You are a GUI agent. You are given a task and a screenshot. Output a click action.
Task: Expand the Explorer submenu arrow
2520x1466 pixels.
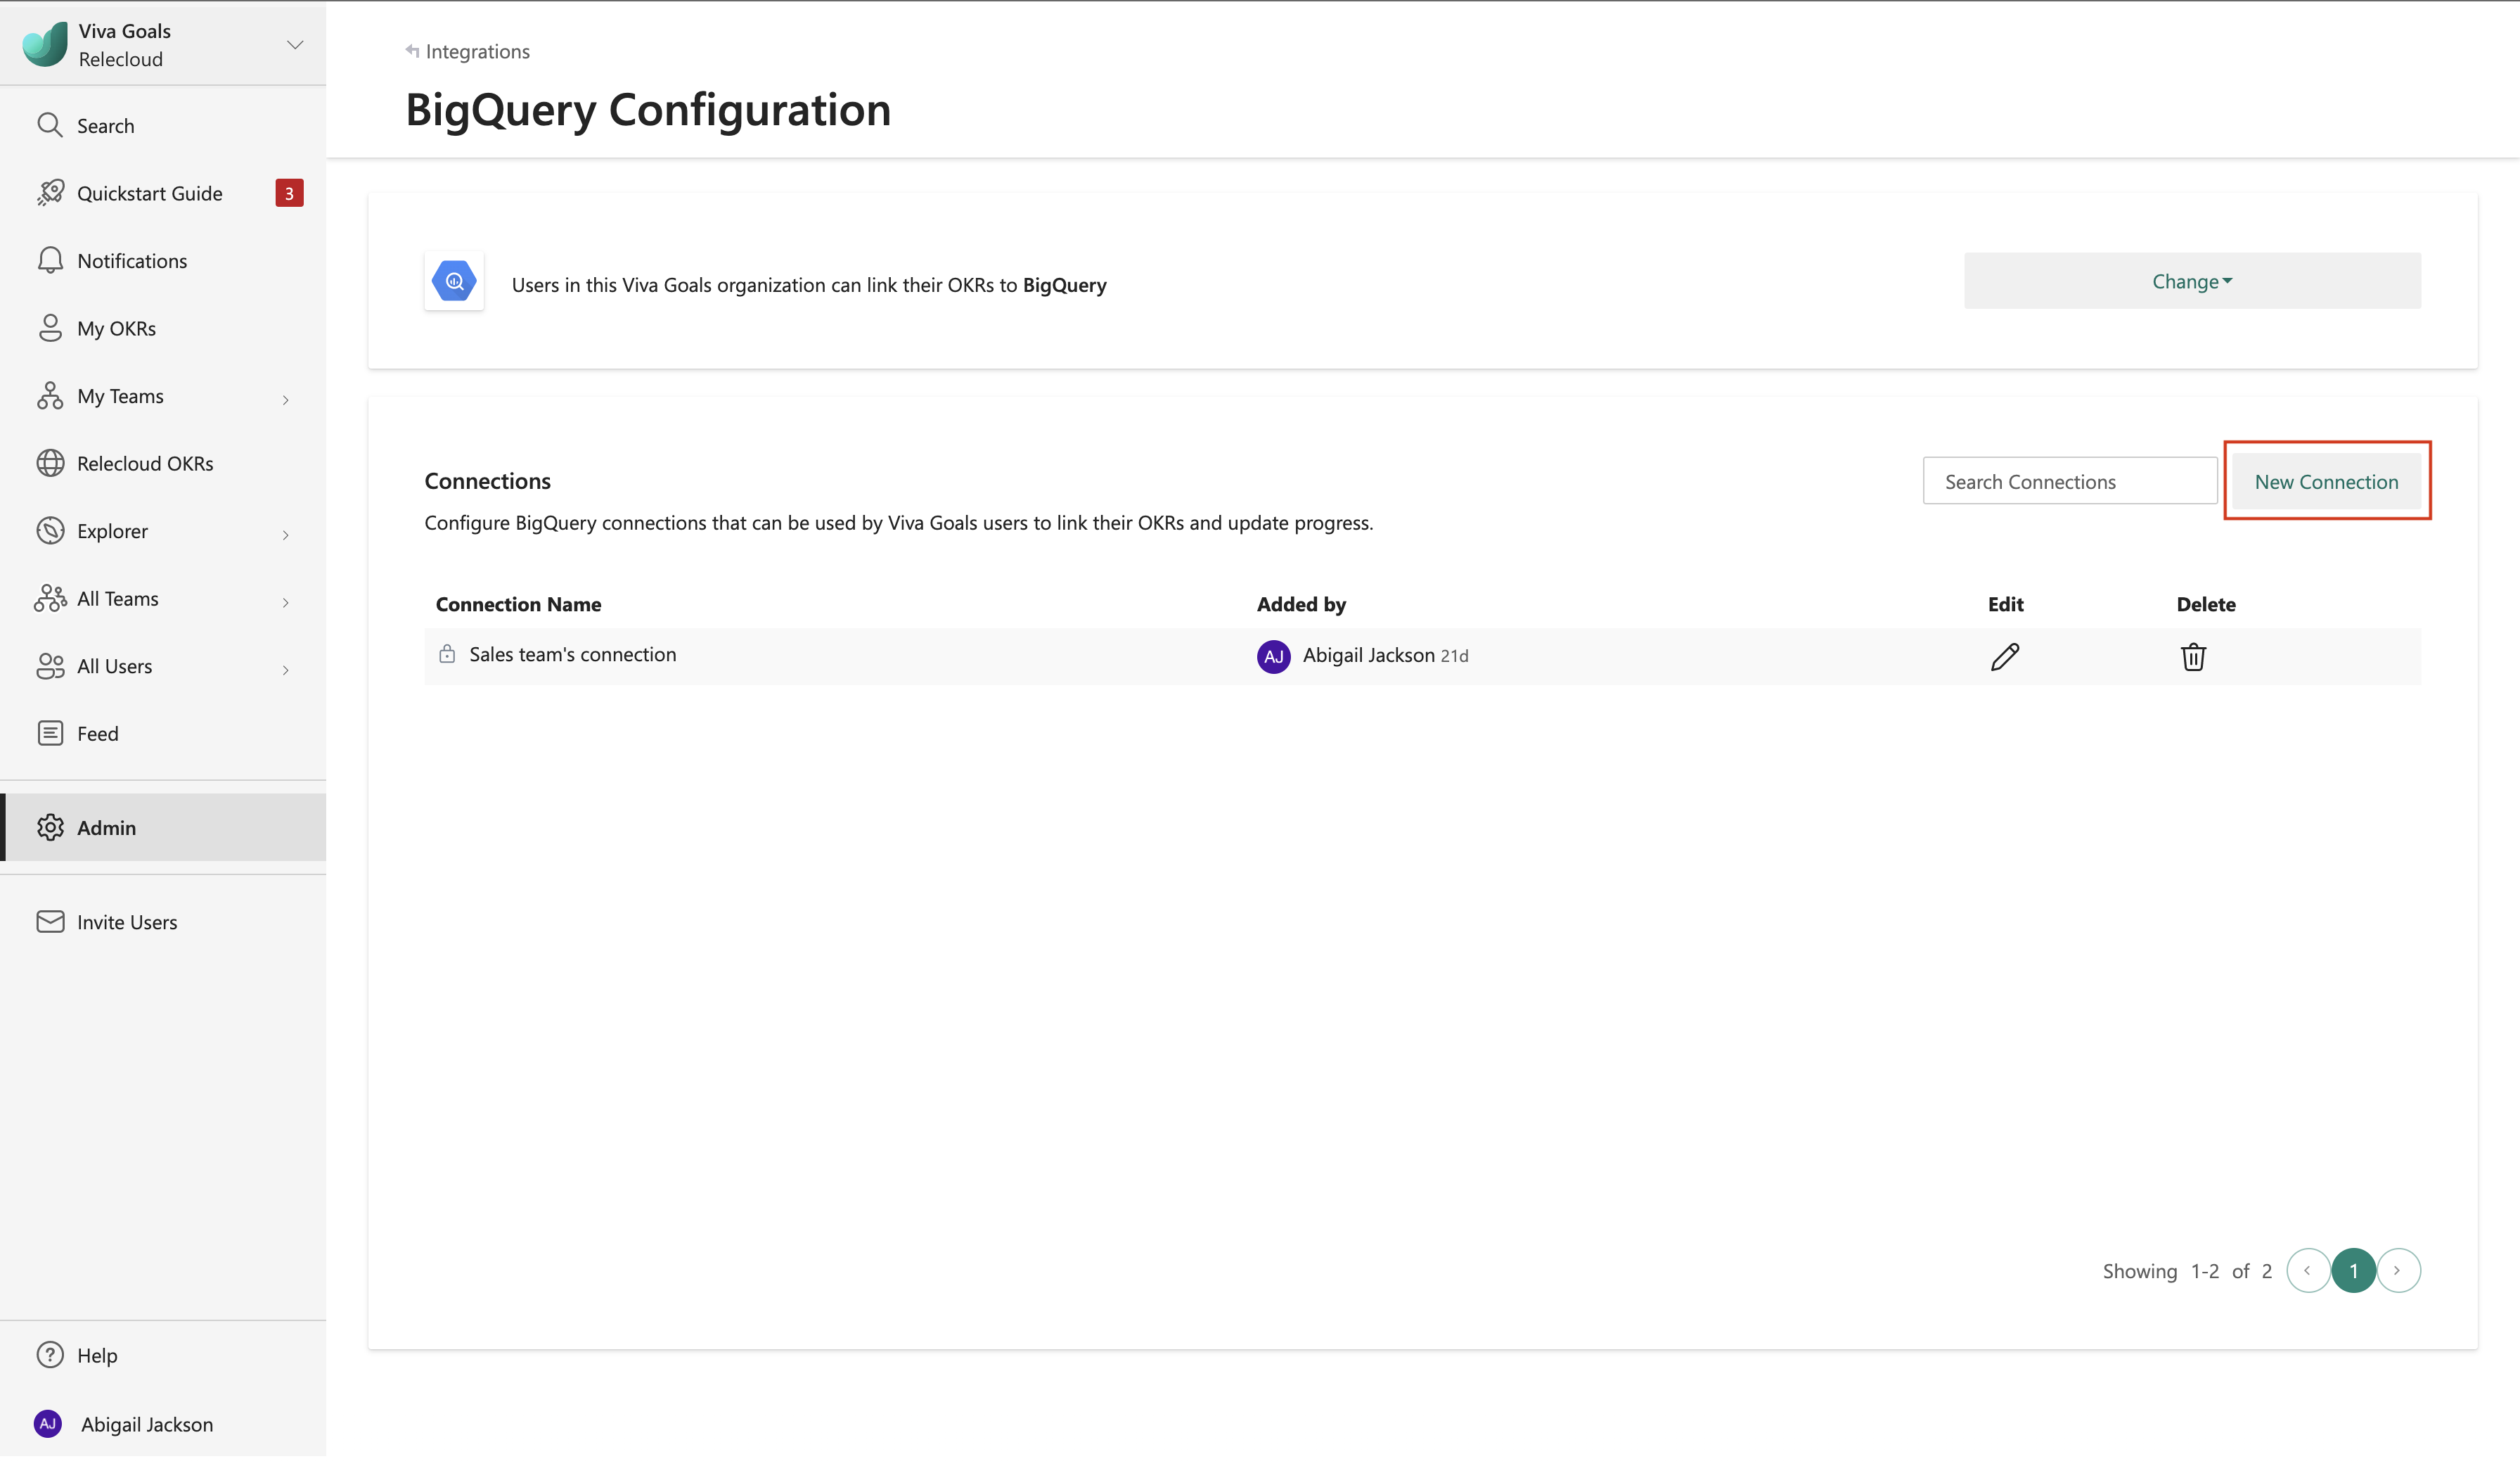pyautogui.click(x=286, y=535)
